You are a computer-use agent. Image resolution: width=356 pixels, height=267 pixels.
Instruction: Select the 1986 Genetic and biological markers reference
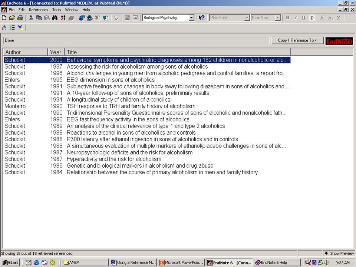coord(147,165)
